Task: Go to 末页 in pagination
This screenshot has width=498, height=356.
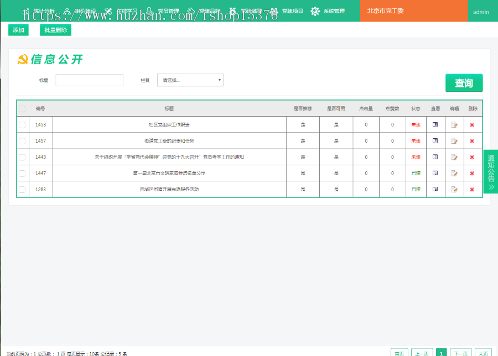Action: (483, 353)
